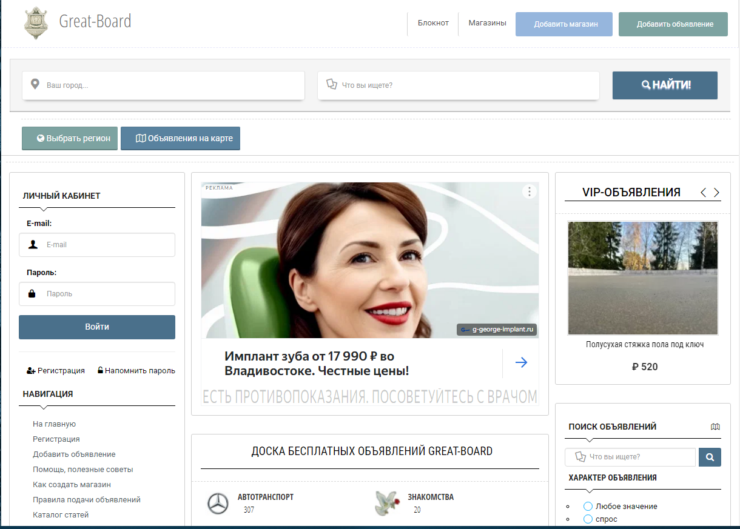Open Блокнот in the top menu
The width and height of the screenshot is (740, 529).
[x=433, y=23]
